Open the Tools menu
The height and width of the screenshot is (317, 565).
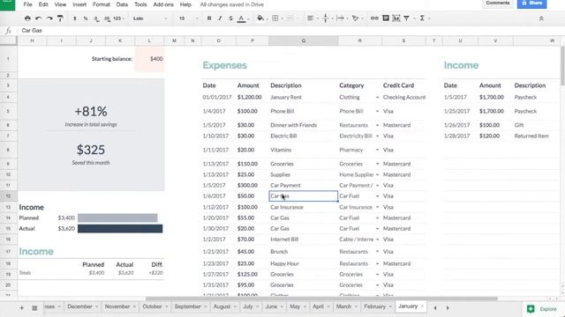coord(140,4)
